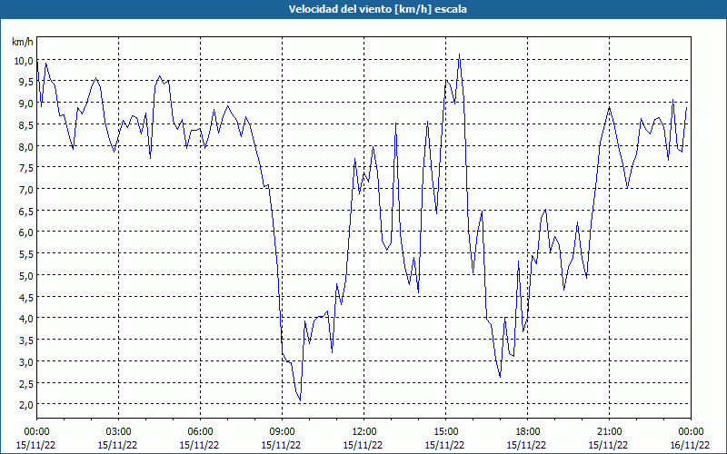The height and width of the screenshot is (454, 727).
Task: Select the 9,0 y-axis value label
Action: pyautogui.click(x=26, y=104)
